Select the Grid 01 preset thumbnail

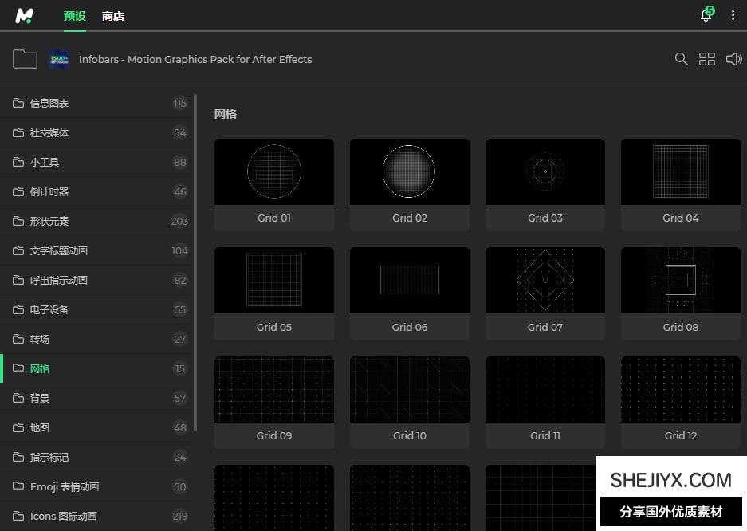(x=274, y=171)
